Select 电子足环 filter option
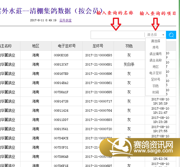This screenshot has width=180, height=167. point(155,73)
